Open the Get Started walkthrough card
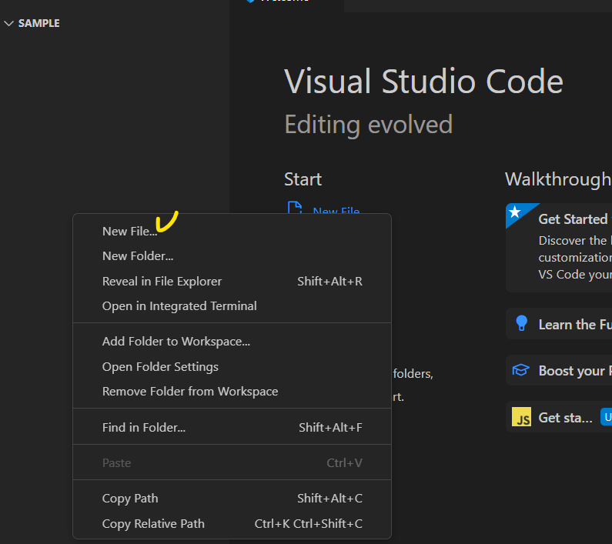This screenshot has height=544, width=612. (559, 248)
